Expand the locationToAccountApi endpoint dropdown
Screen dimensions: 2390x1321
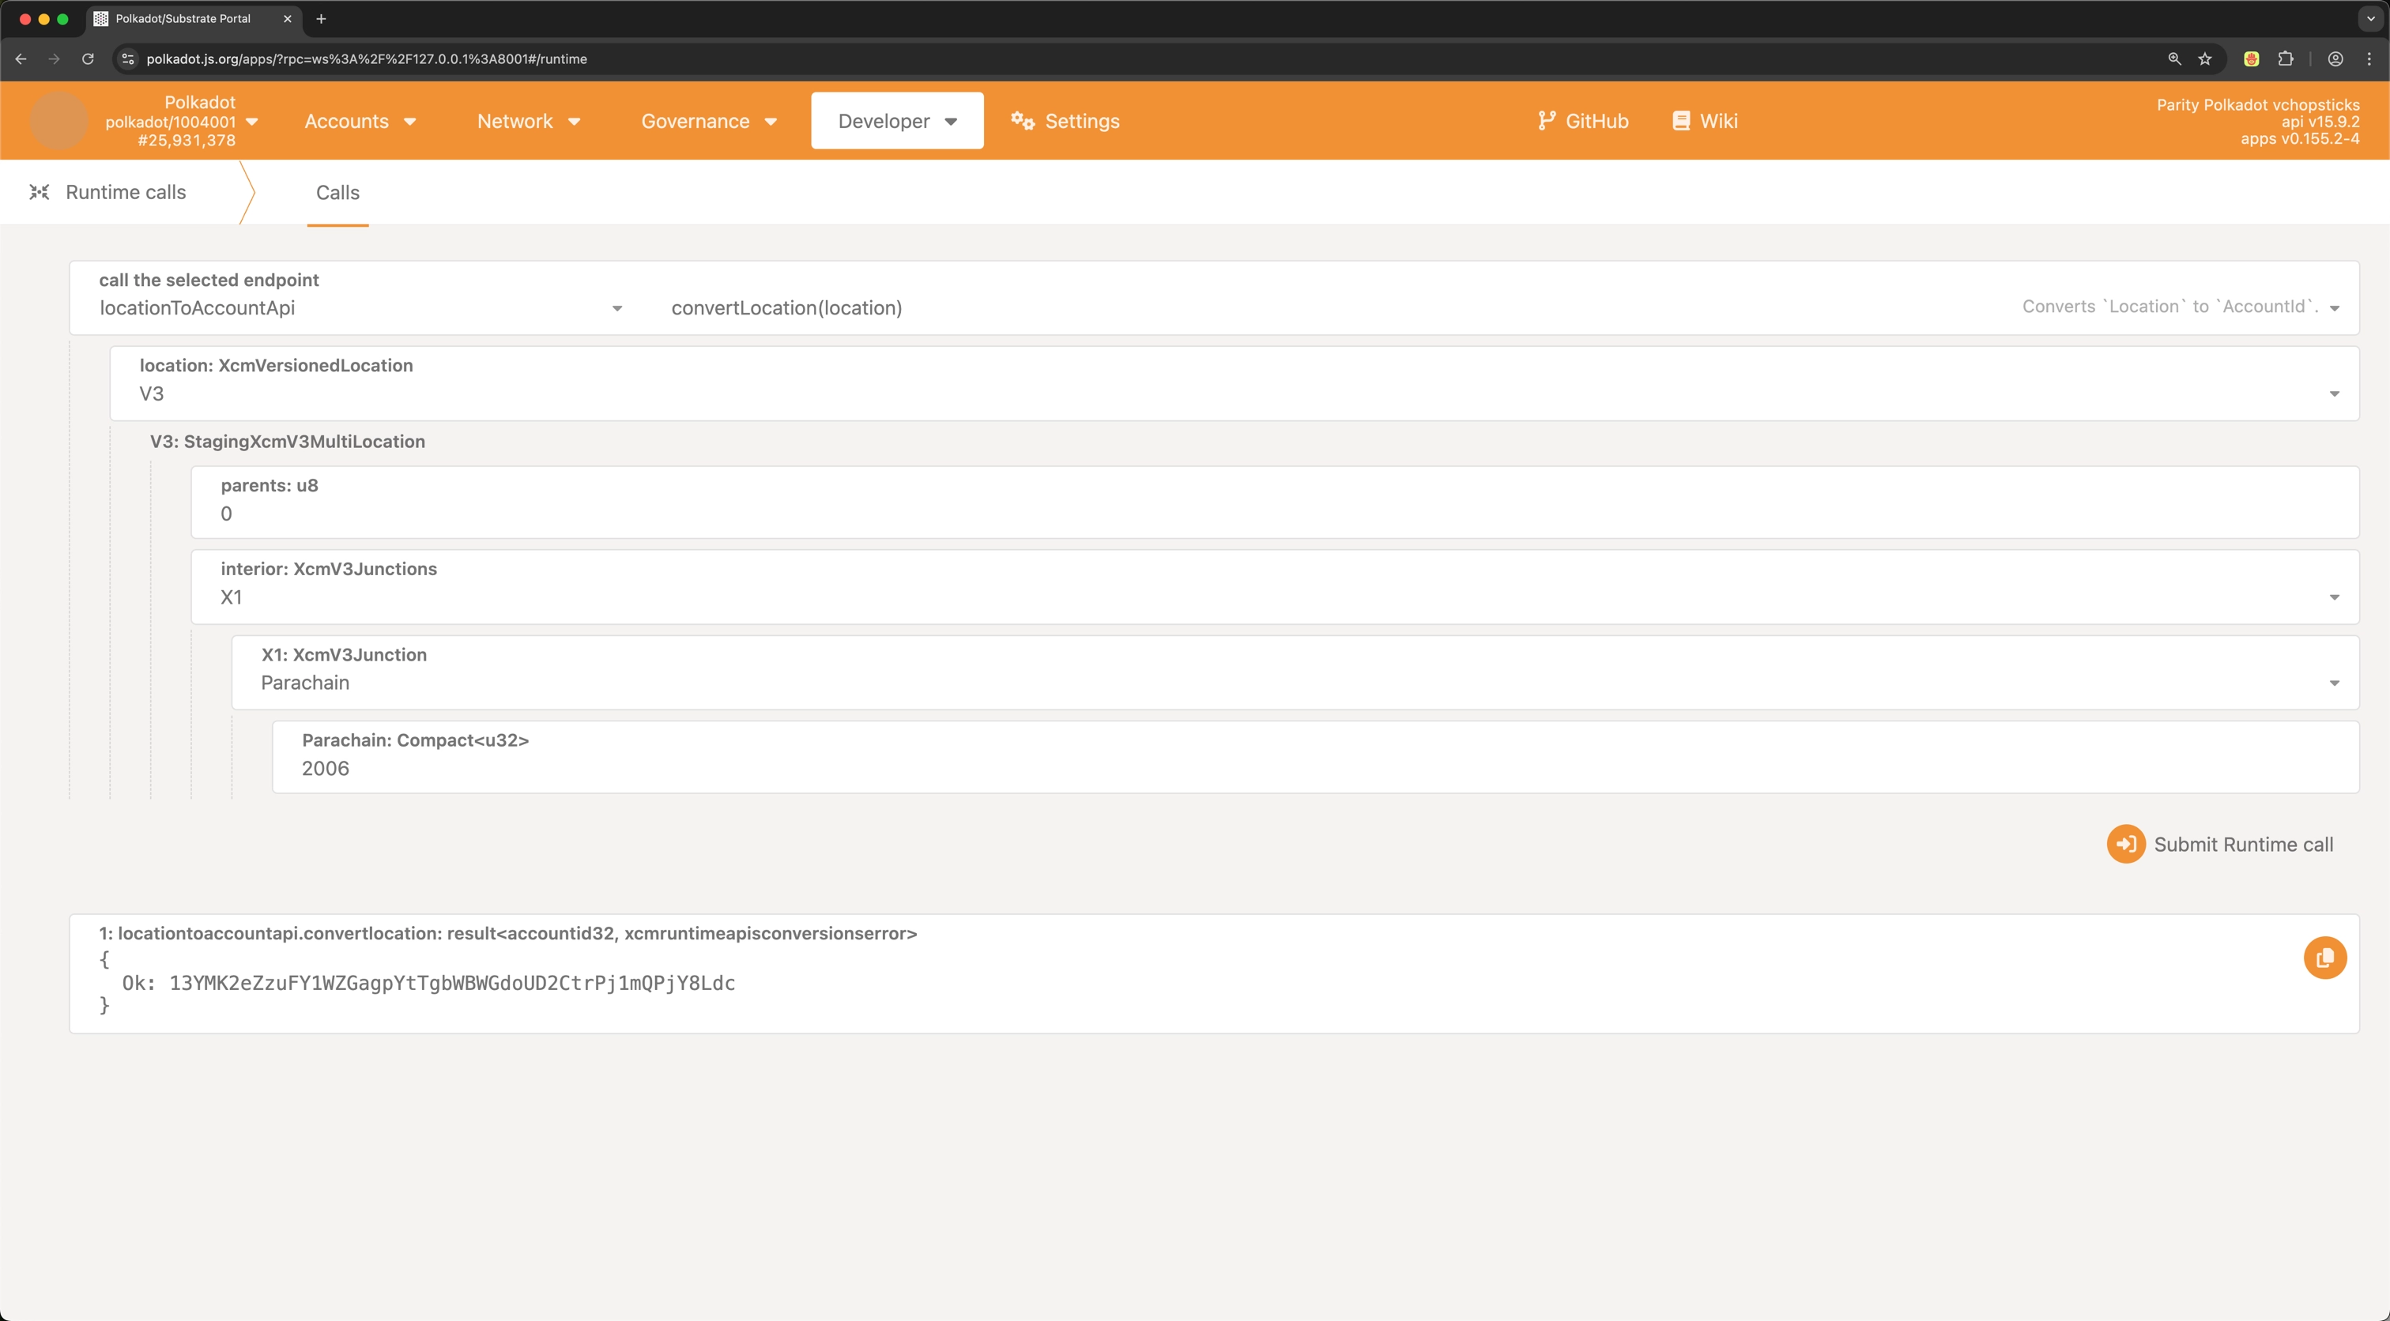pos(616,308)
